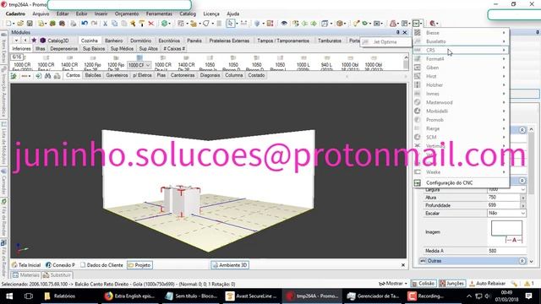Screen dimensions: 541x304
Task: Click the Profundidade stepper button
Action: point(523,205)
